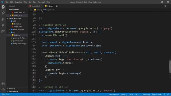Click console.log(err.message) code text
The height and width of the screenshot is (96, 171).
click(x=64, y=73)
